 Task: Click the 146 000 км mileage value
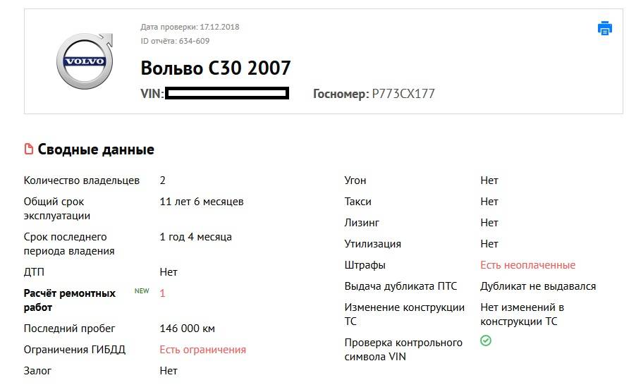click(x=188, y=329)
